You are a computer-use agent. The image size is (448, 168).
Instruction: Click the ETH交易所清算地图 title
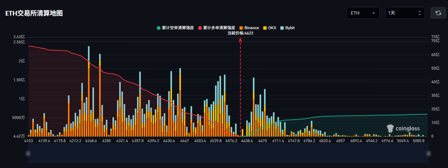[x=34, y=13]
